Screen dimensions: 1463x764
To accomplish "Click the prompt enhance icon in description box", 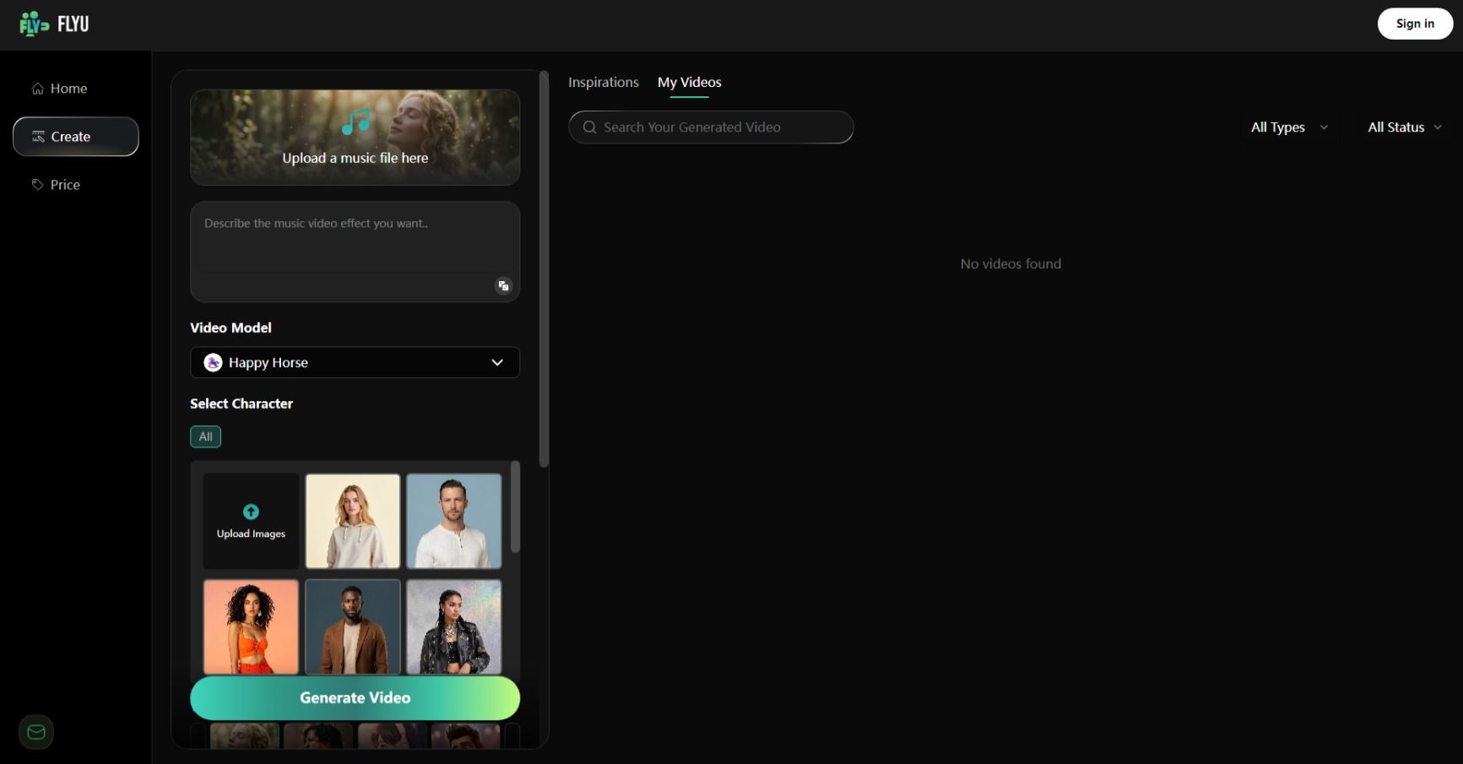I will tap(503, 286).
